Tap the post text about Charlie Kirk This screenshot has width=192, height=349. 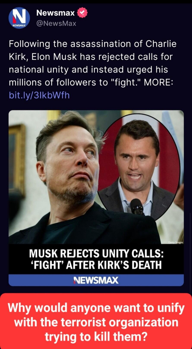pos(92,63)
